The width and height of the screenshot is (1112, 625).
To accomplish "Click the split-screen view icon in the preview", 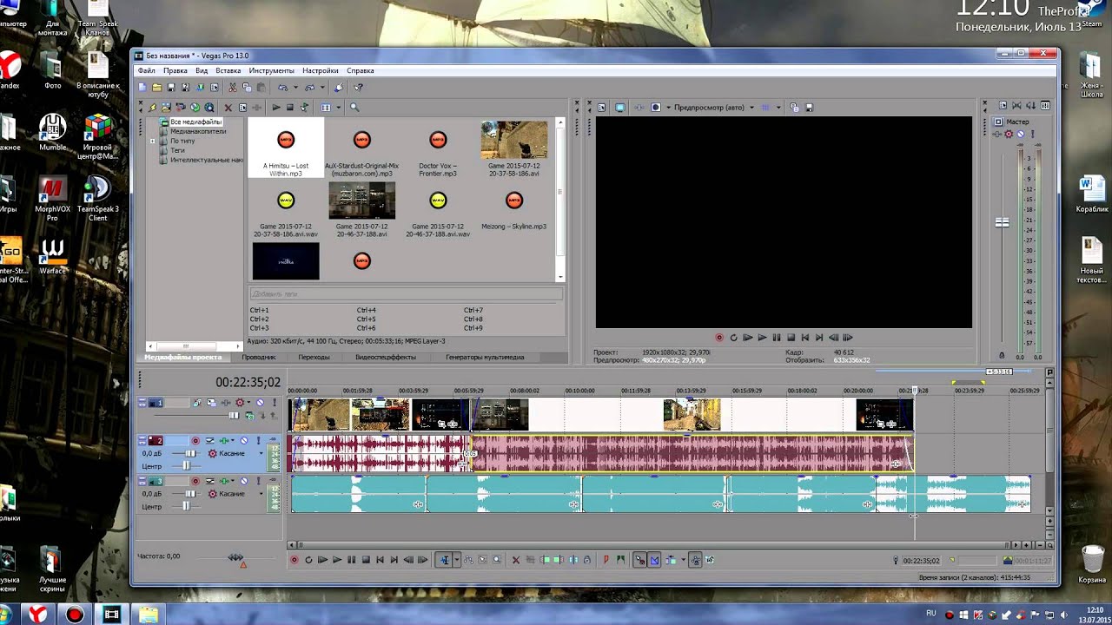I will click(x=656, y=108).
